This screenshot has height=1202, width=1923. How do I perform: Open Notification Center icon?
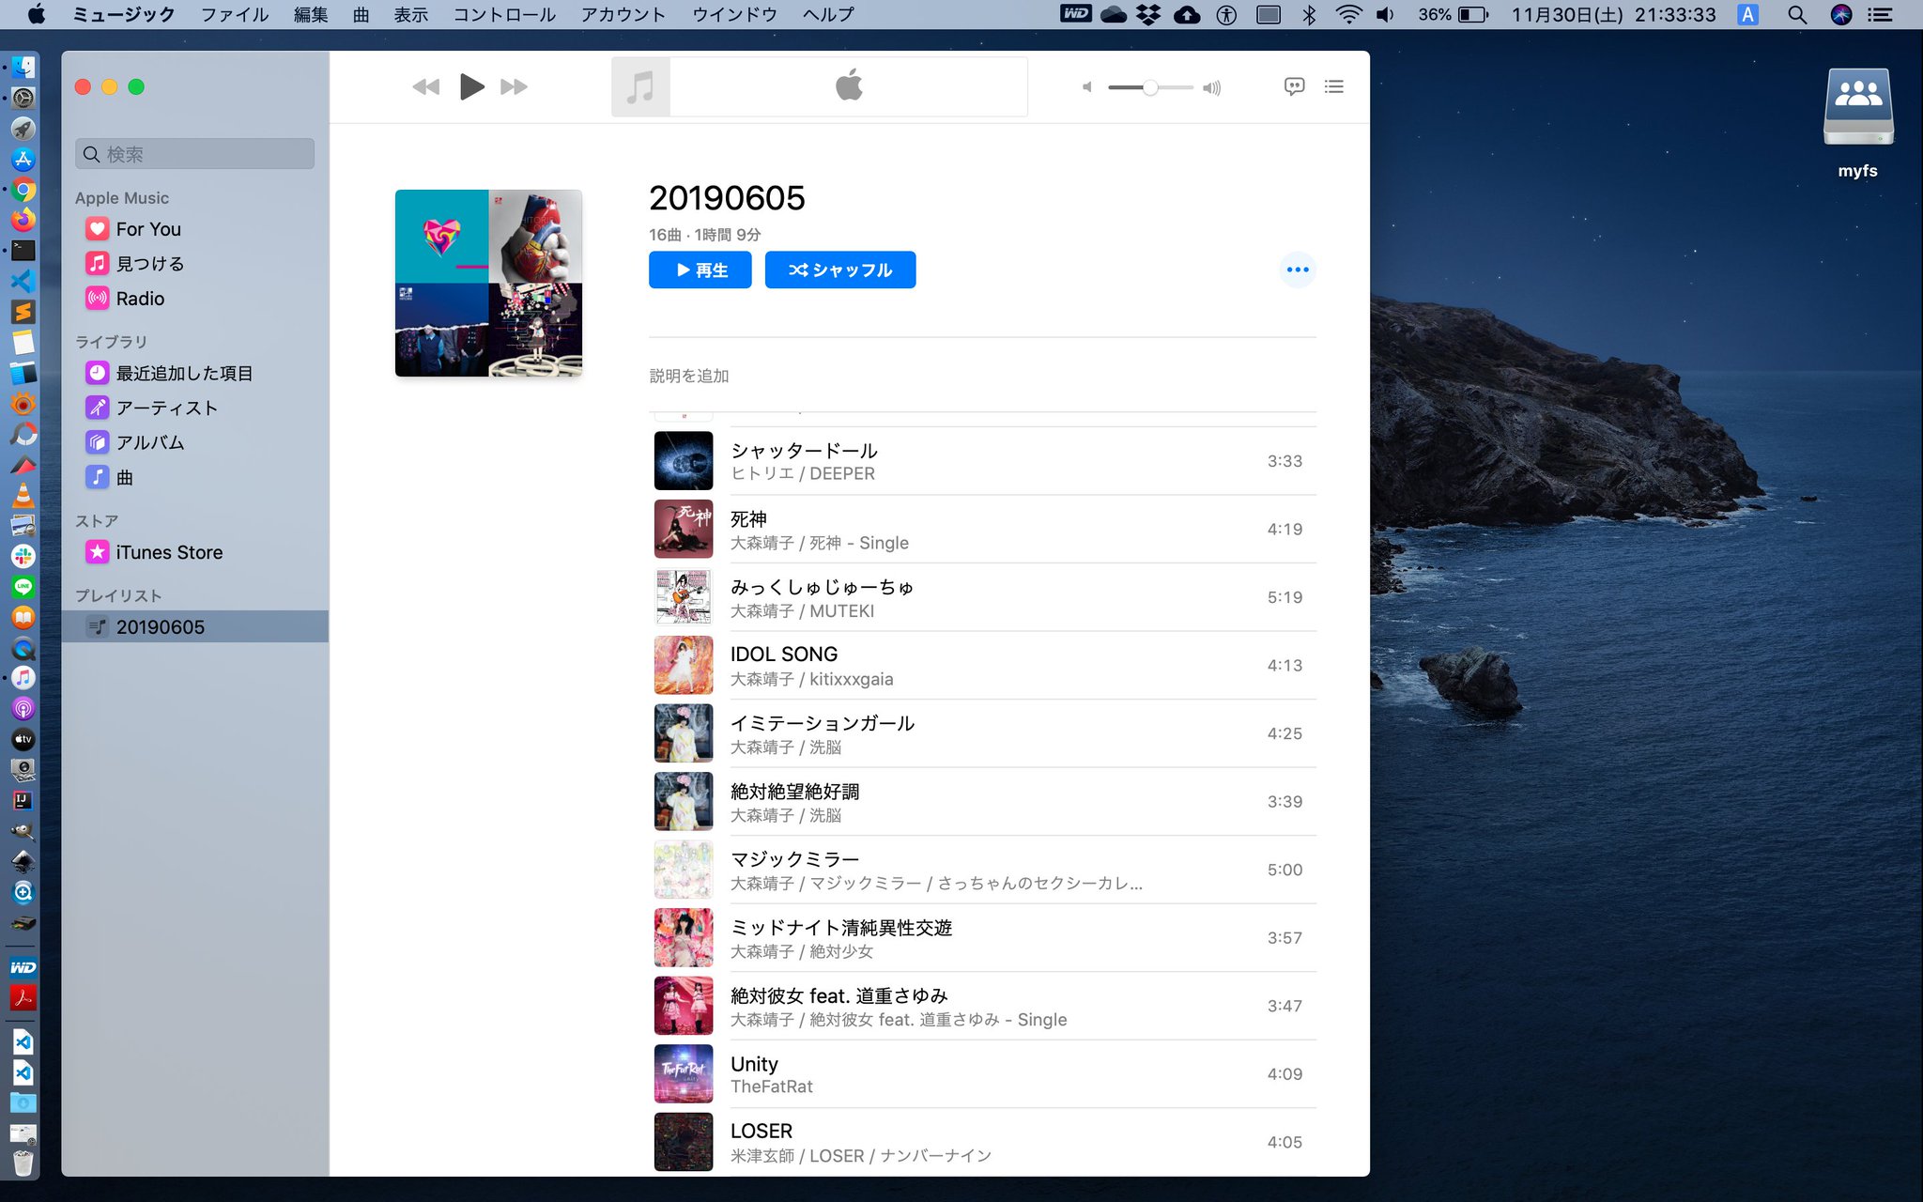[x=1880, y=14]
